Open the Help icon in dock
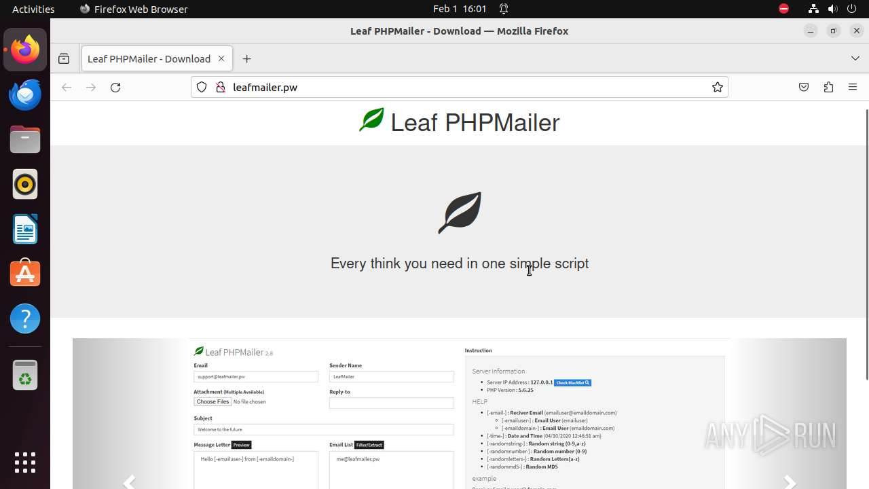 coord(25,319)
